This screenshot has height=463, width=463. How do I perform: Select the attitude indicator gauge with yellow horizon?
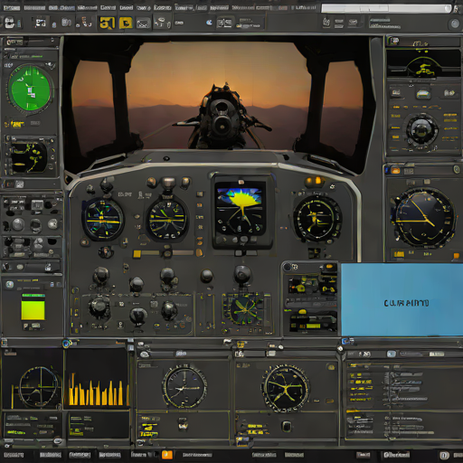pos(103,220)
